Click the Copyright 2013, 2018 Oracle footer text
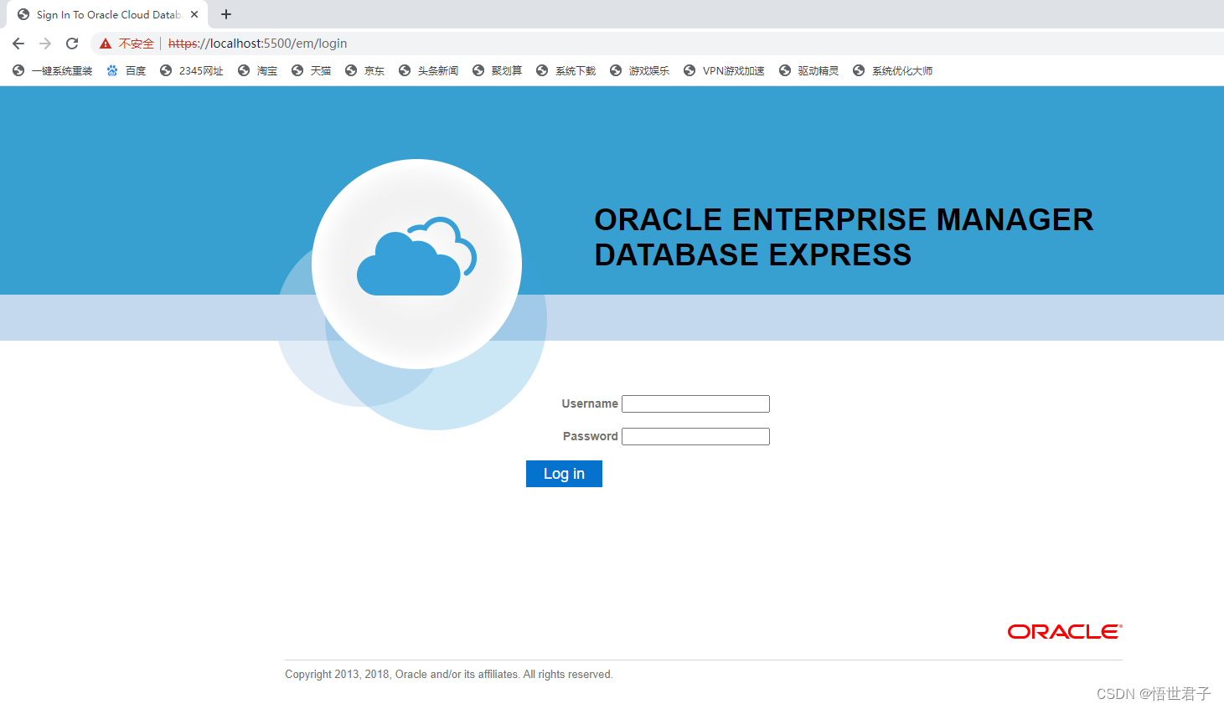This screenshot has height=709, width=1224. pyautogui.click(x=449, y=675)
